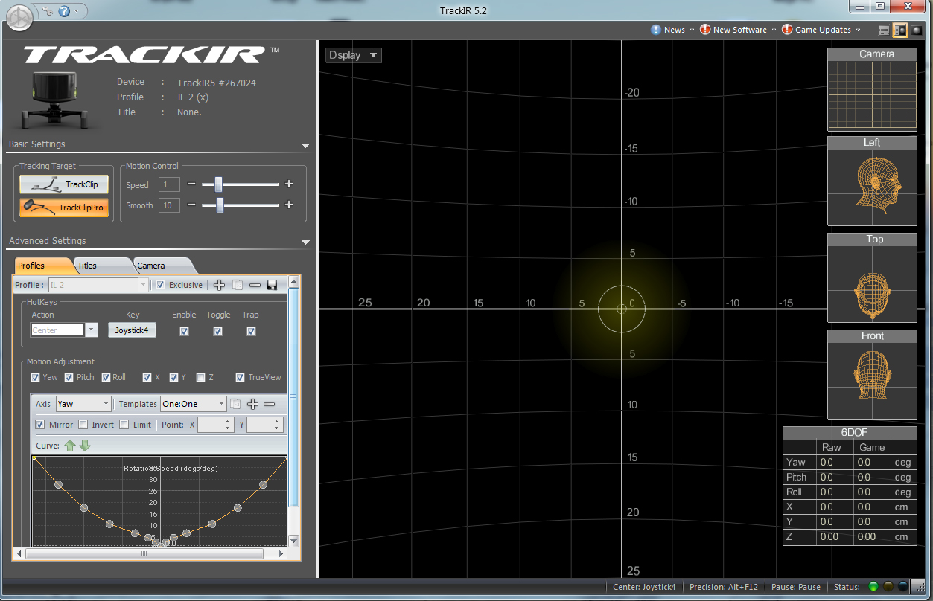The height and width of the screenshot is (601, 933).
Task: Toggle the hotkey Trap checkbox
Action: 251,331
